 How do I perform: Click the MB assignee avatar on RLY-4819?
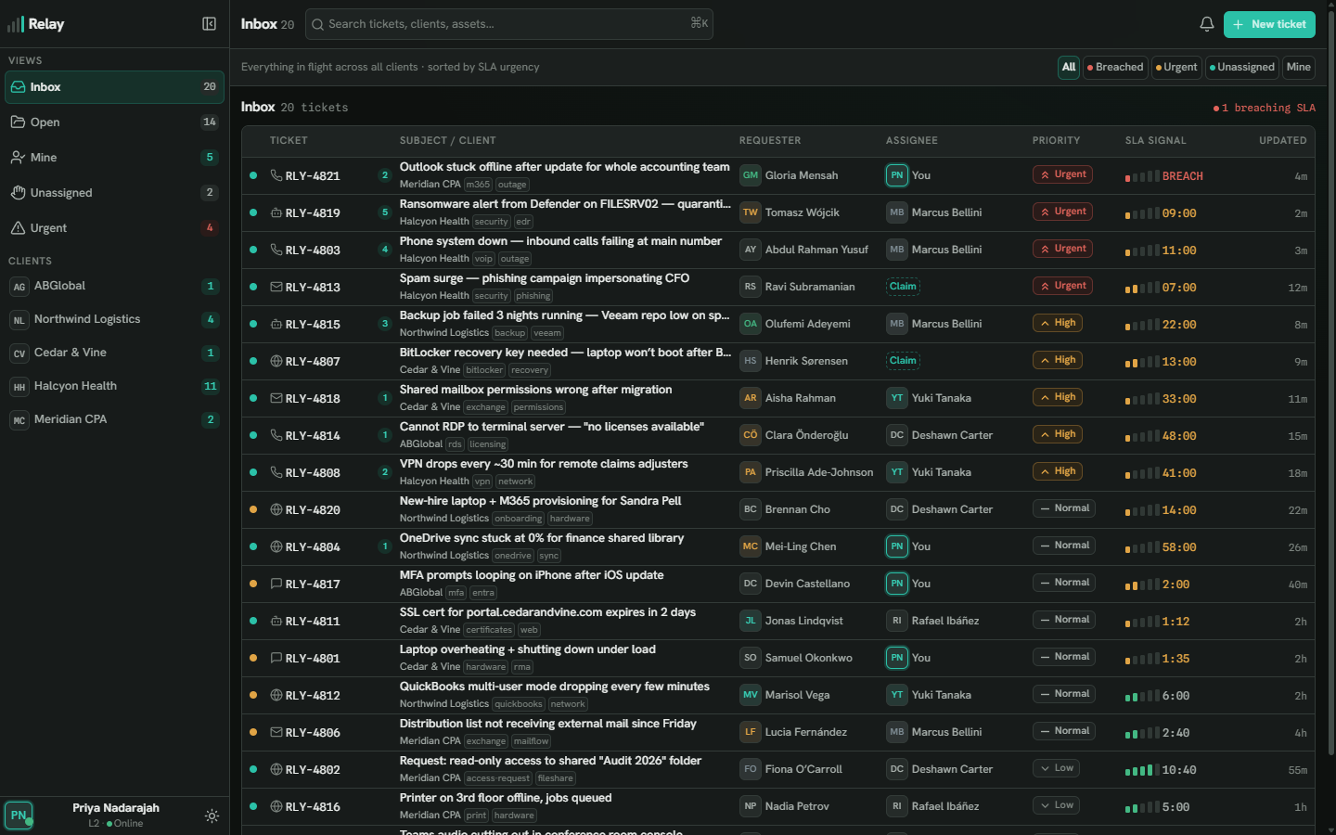point(897,212)
